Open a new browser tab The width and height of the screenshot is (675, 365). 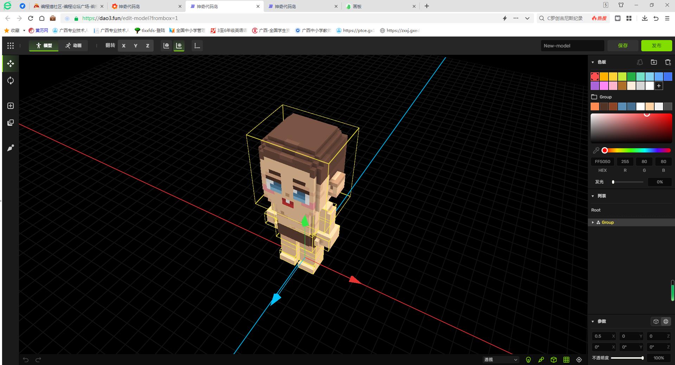coord(427,6)
